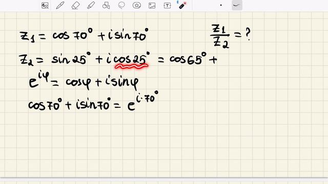This screenshot has height=184, width=328.
Task: Select the zoom writing box tool
Action: [x=45, y=6]
